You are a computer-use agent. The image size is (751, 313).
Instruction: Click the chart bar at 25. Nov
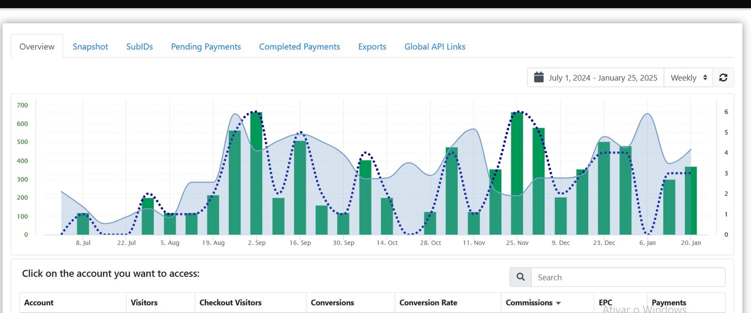click(x=517, y=175)
